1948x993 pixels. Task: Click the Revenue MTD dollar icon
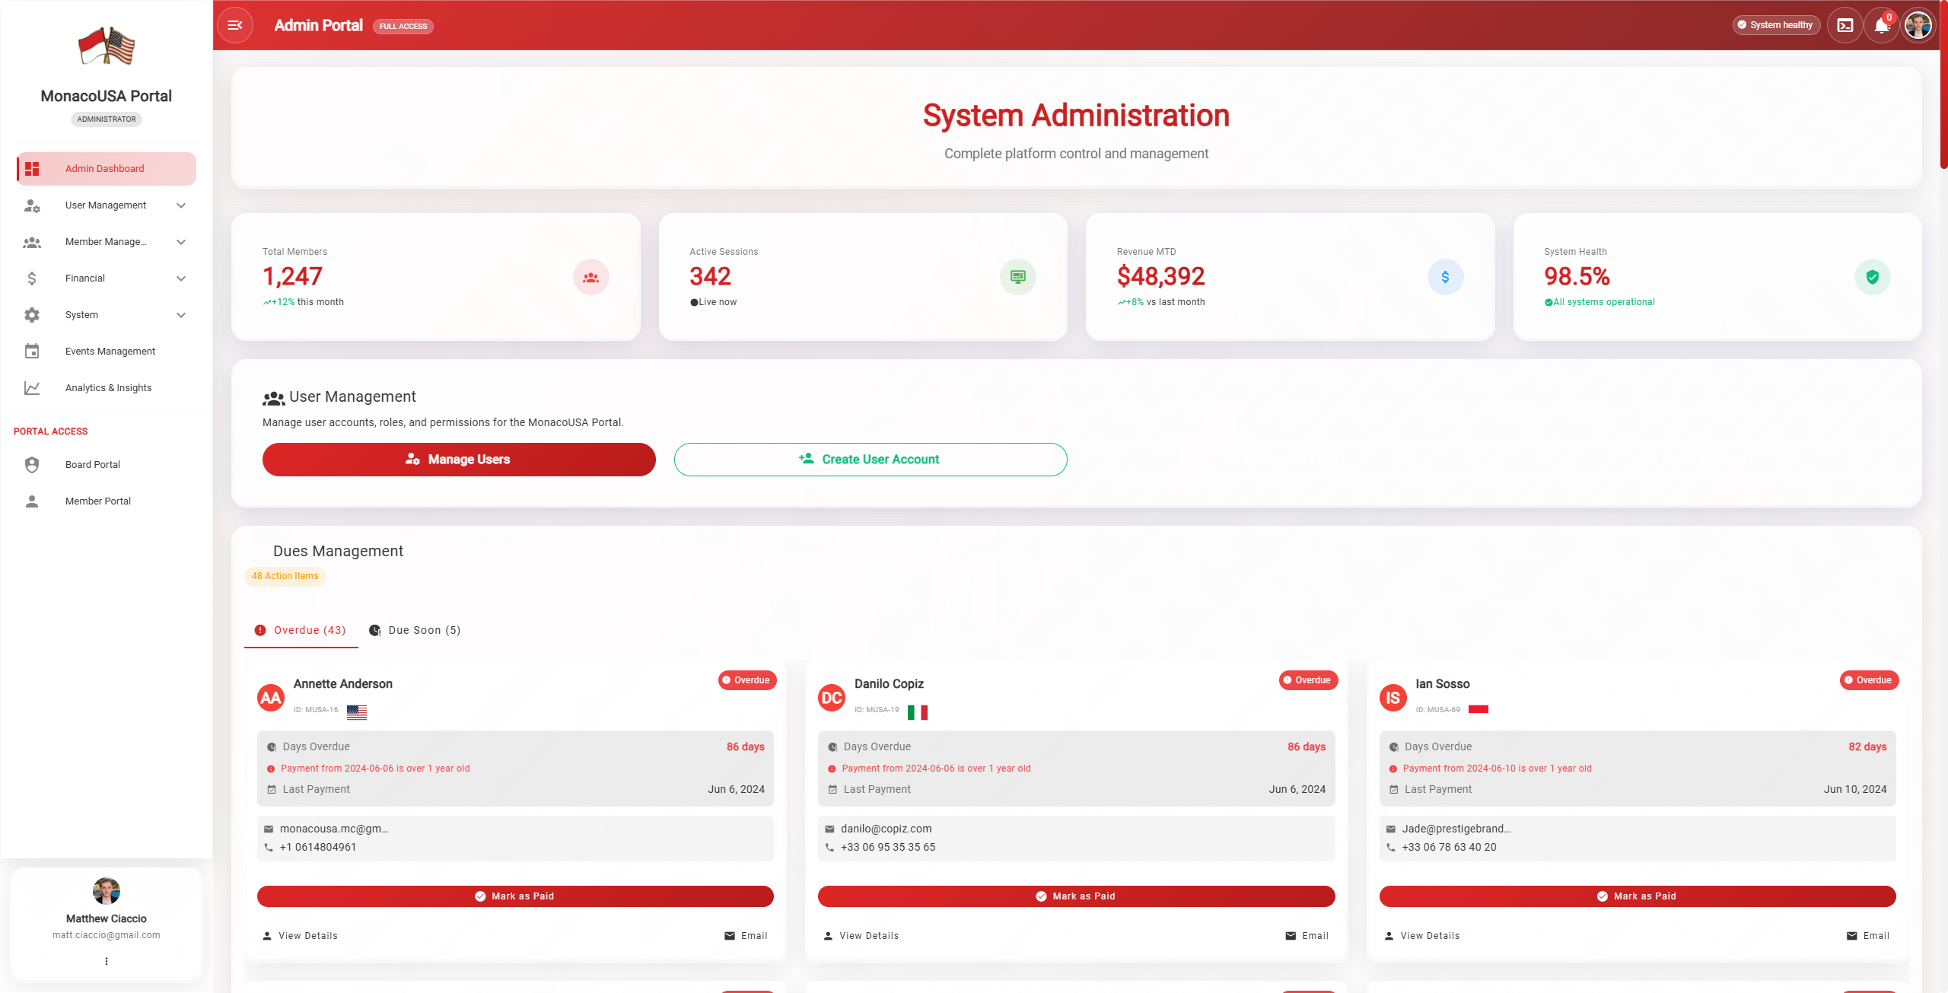point(1445,277)
